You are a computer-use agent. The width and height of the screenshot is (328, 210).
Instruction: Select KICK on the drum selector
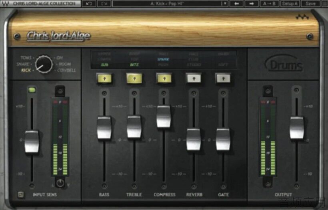coord(26,70)
